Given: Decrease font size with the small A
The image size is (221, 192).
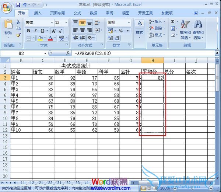Looking at the screenshot, I should coord(60,31).
